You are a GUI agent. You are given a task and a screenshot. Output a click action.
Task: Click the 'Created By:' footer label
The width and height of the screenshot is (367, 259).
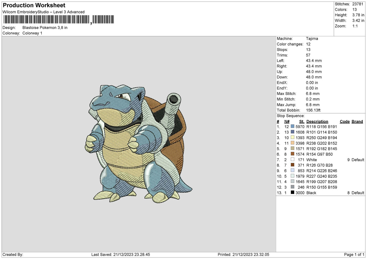pyautogui.click(x=13, y=254)
